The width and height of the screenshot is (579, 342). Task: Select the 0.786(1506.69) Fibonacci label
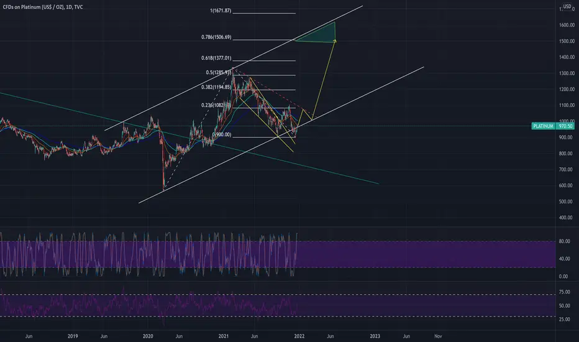coord(216,37)
